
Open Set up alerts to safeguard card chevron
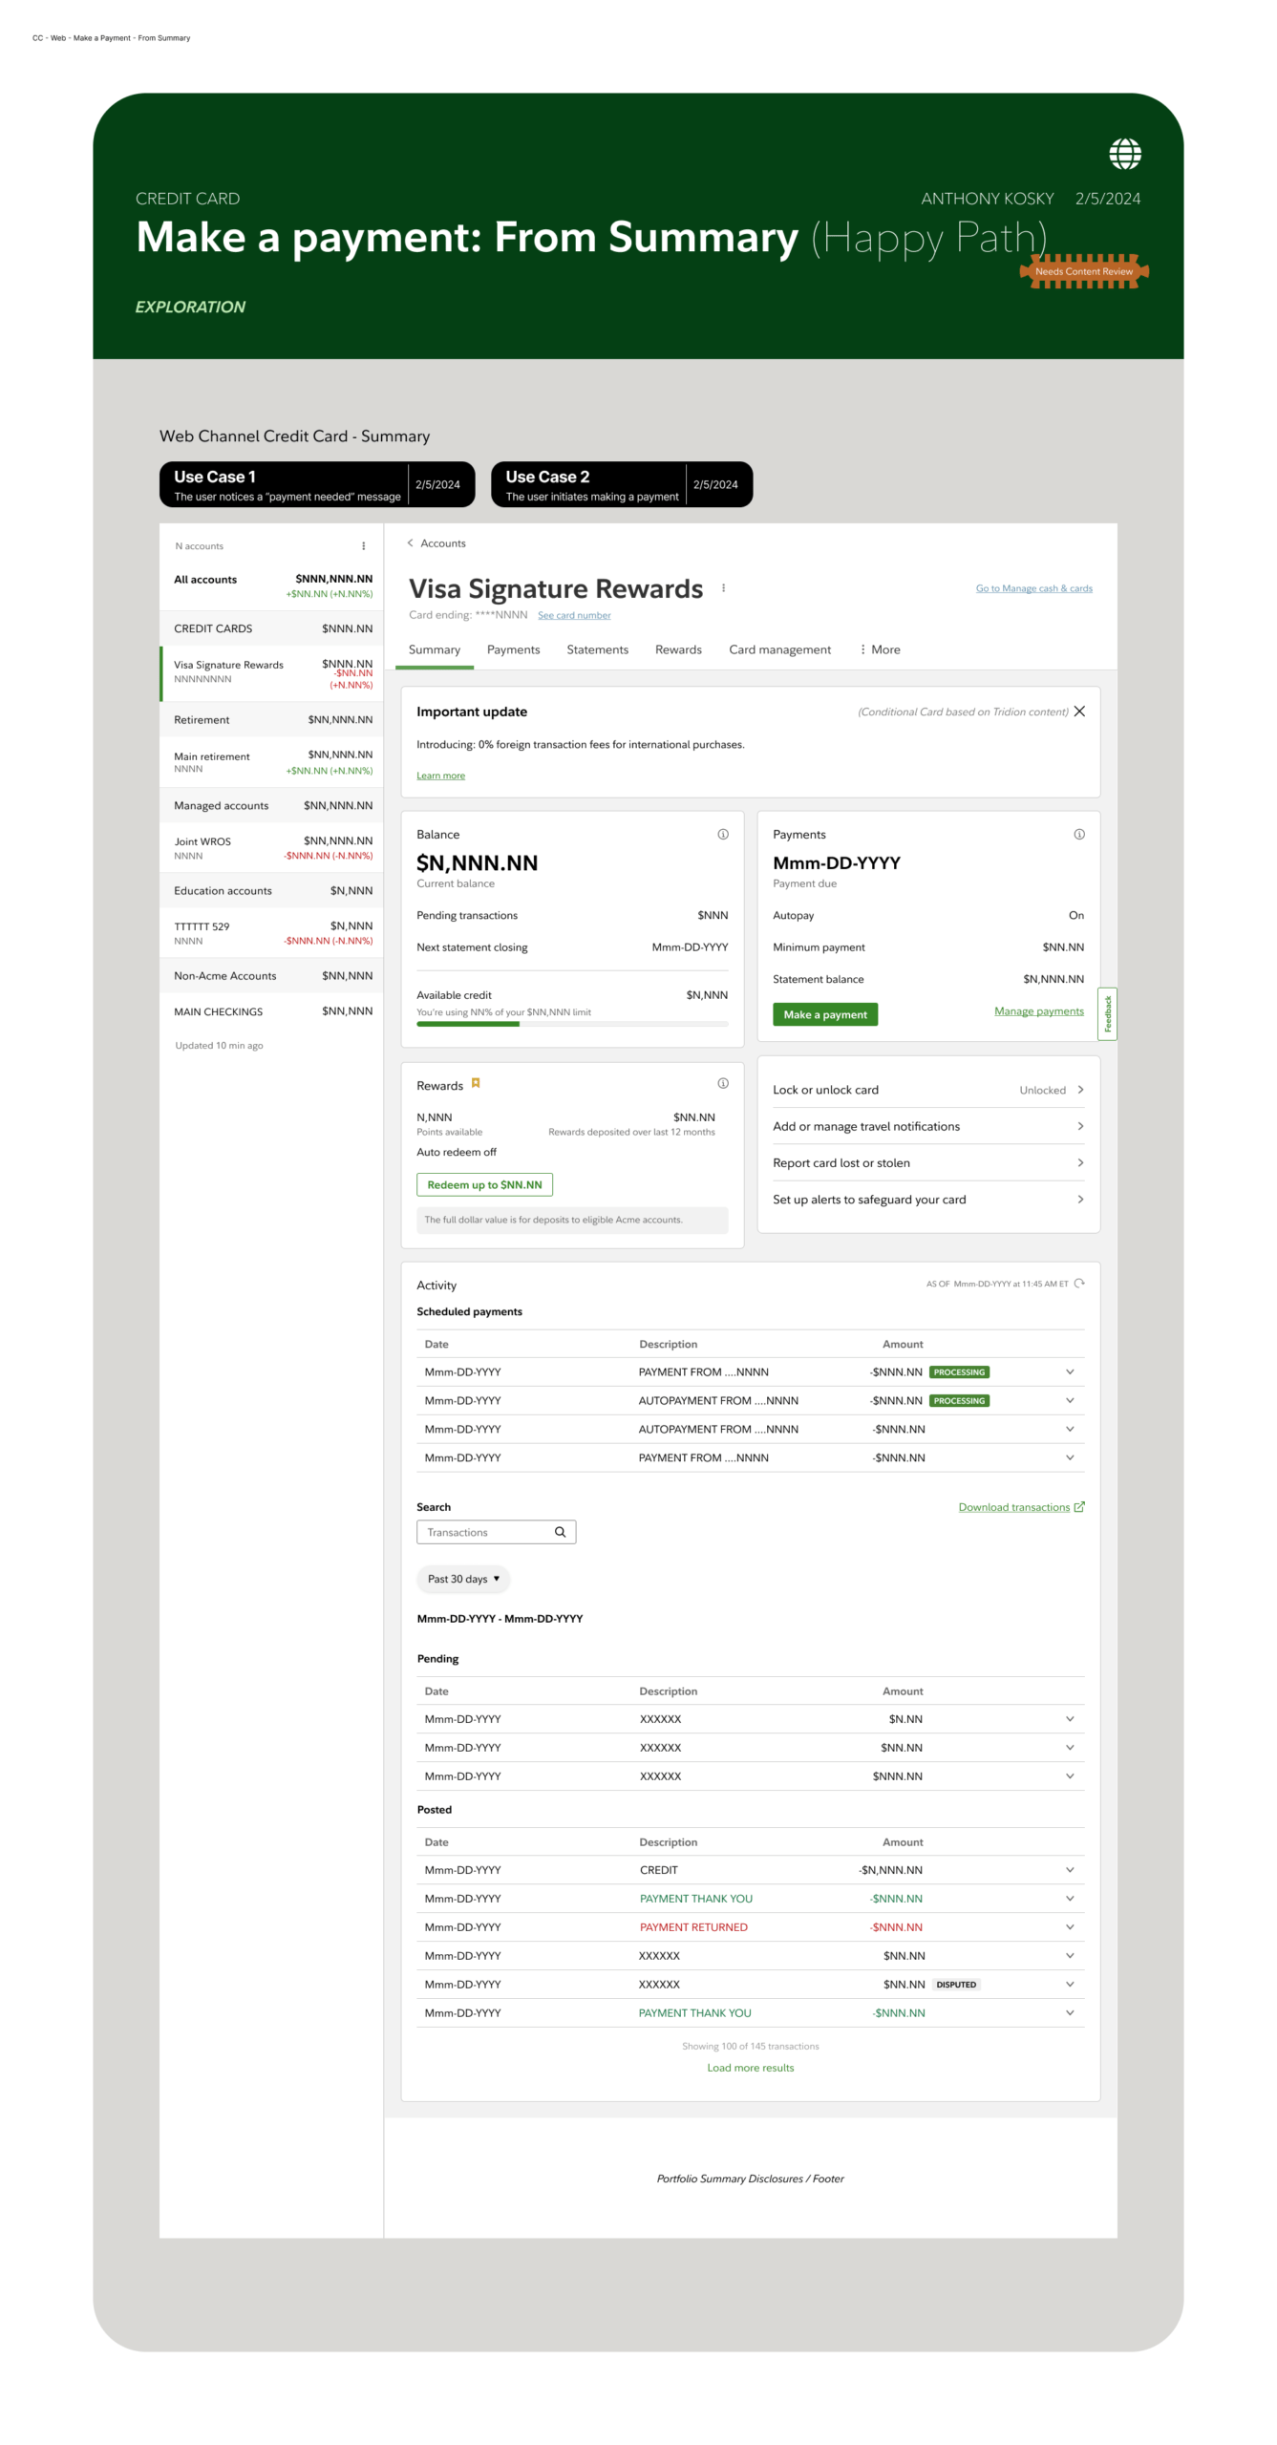click(x=1080, y=1199)
